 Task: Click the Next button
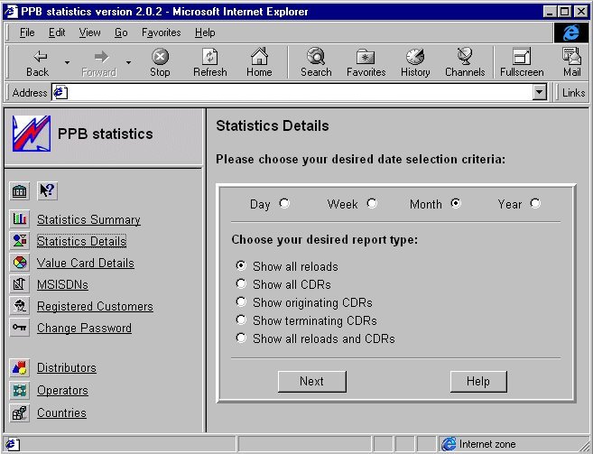click(312, 381)
